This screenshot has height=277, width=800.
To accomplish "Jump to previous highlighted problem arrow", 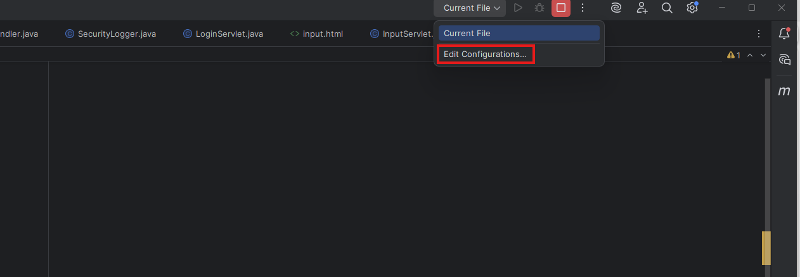I will pyautogui.click(x=750, y=56).
